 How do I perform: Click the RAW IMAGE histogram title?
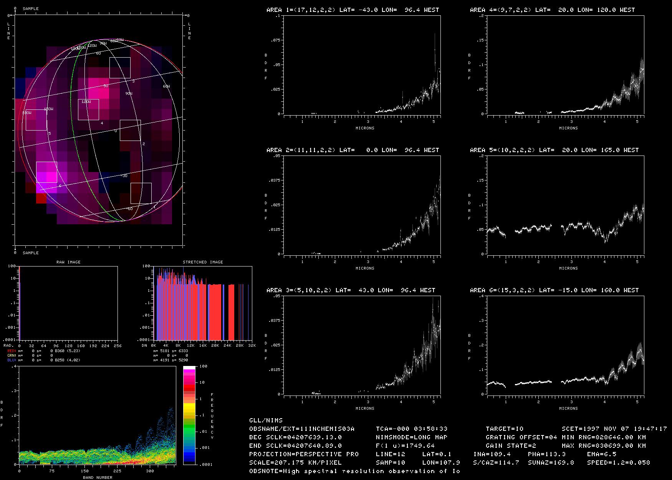tap(68, 262)
